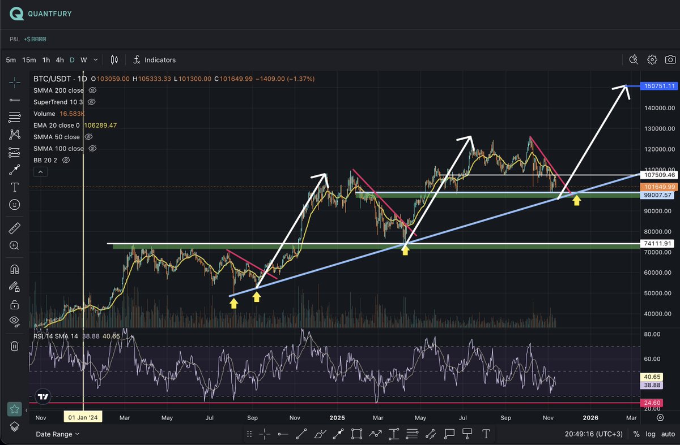Select the 5m timeframe
This screenshot has width=680, height=445.
click(11, 60)
